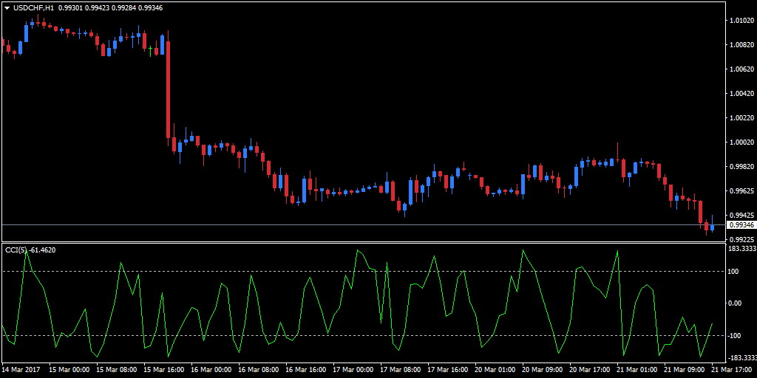Click the 0.99820 price scale value

[x=741, y=166]
